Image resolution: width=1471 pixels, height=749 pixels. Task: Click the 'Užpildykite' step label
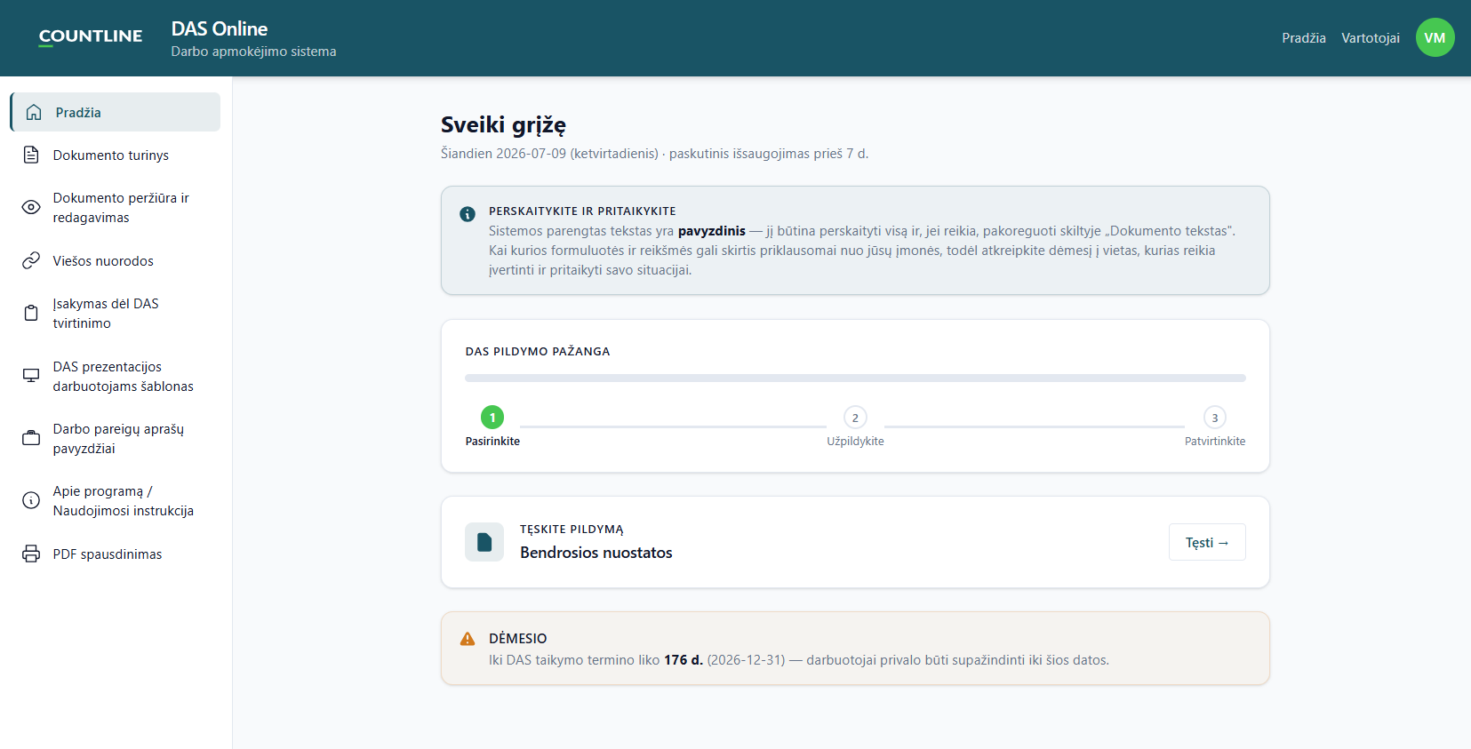pyautogui.click(x=855, y=441)
